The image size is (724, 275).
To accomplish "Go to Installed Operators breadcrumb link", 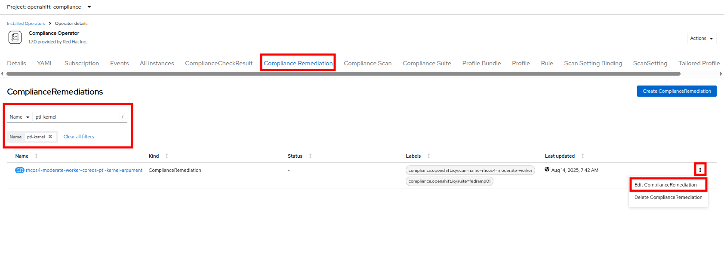I will coord(26,24).
